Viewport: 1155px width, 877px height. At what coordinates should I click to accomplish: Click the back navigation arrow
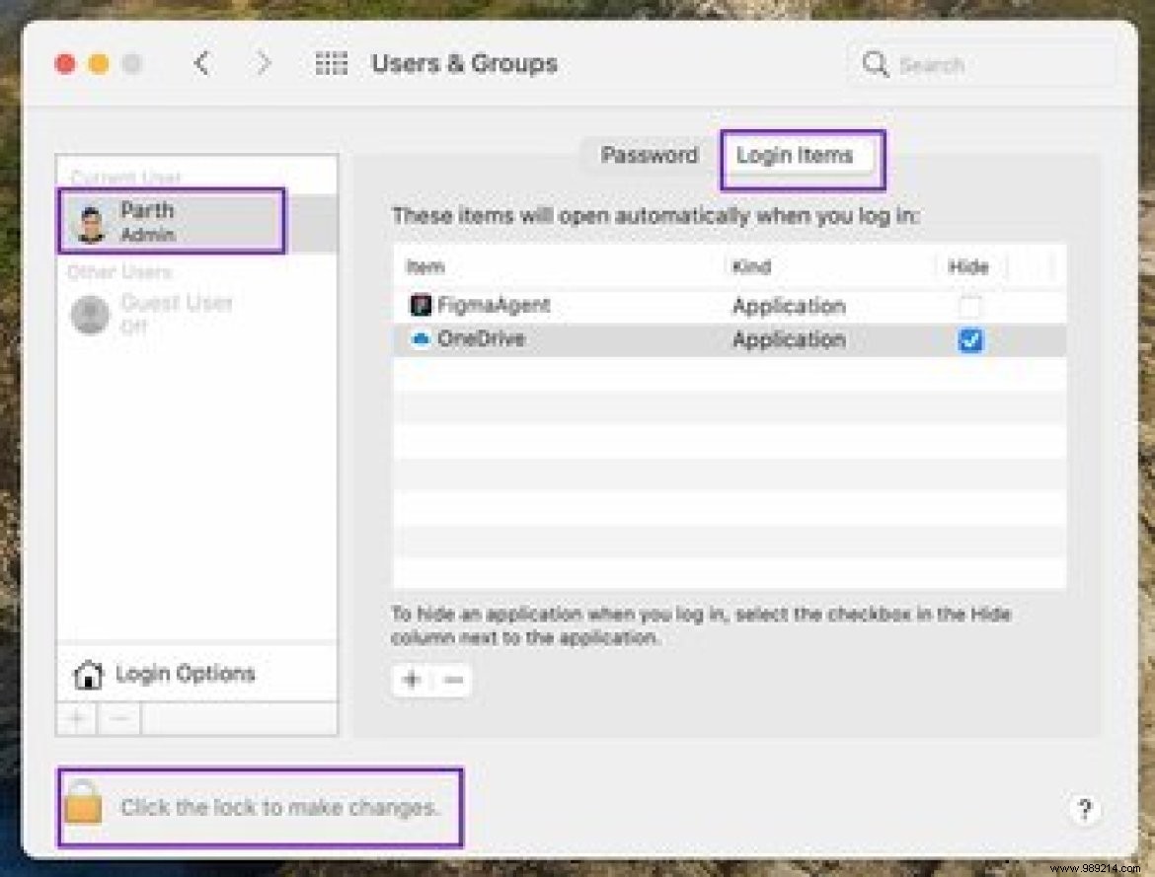[x=202, y=62]
